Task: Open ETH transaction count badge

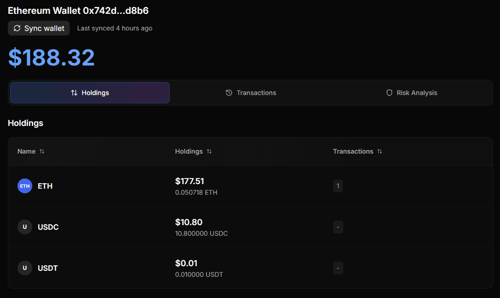Action: click(338, 186)
